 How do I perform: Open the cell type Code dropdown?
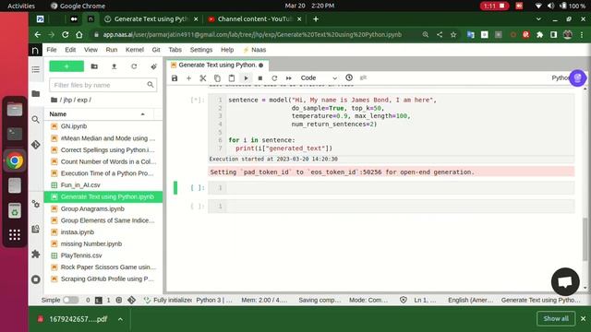pyautogui.click(x=319, y=77)
